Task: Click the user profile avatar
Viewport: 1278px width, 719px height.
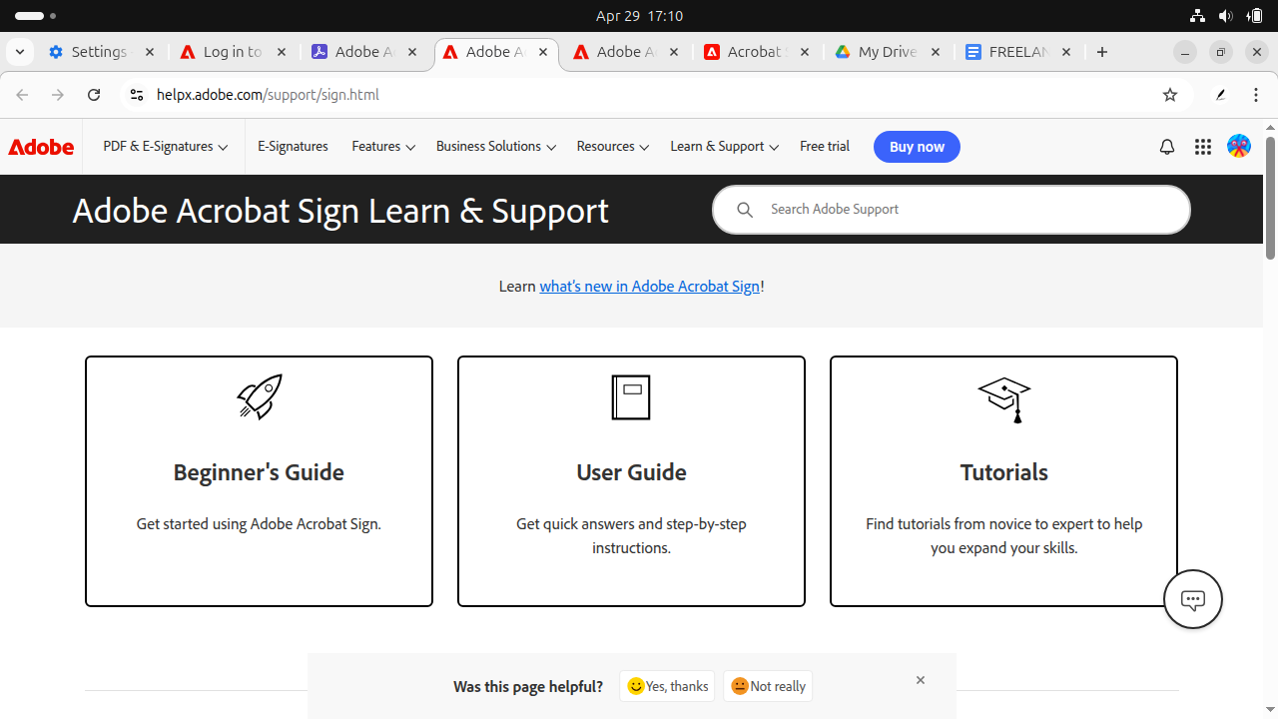Action: pyautogui.click(x=1239, y=147)
